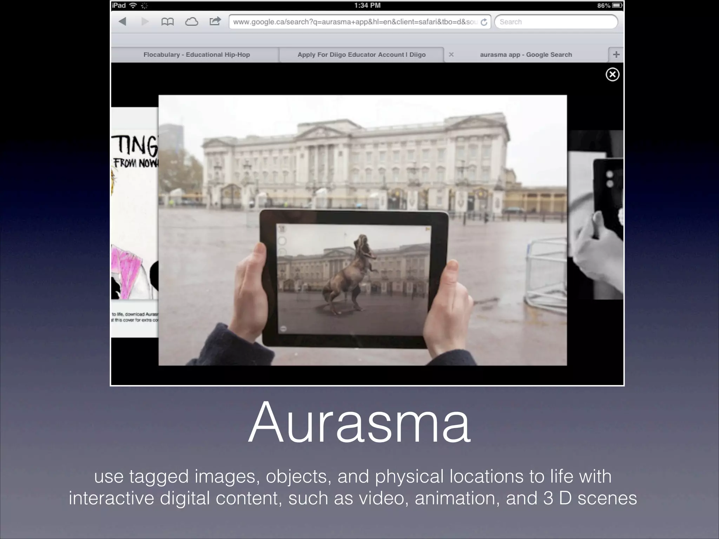The image size is (719, 539).
Task: Open the bookmarks book icon
Action: (167, 22)
